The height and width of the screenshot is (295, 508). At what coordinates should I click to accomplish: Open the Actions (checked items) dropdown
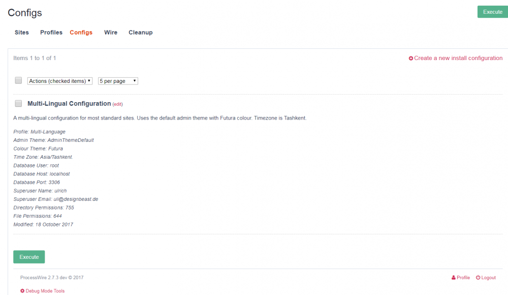point(59,80)
